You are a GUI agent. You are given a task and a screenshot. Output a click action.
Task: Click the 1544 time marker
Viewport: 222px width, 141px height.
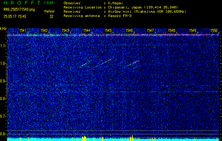point(86,30)
